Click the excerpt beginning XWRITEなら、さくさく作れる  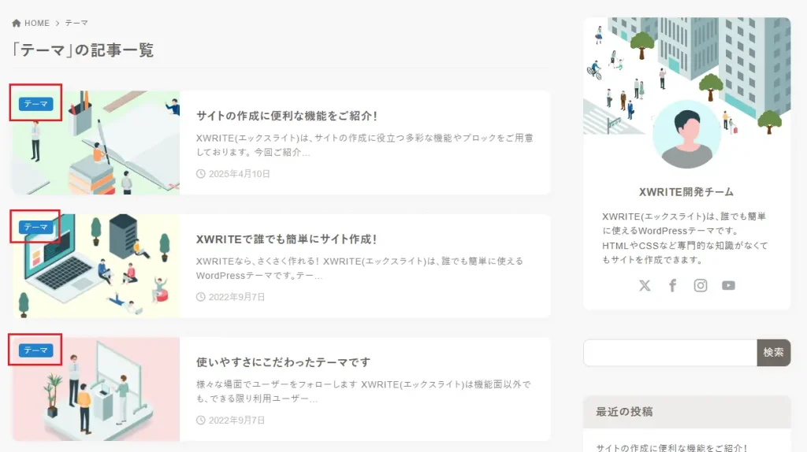pyautogui.click(x=359, y=268)
